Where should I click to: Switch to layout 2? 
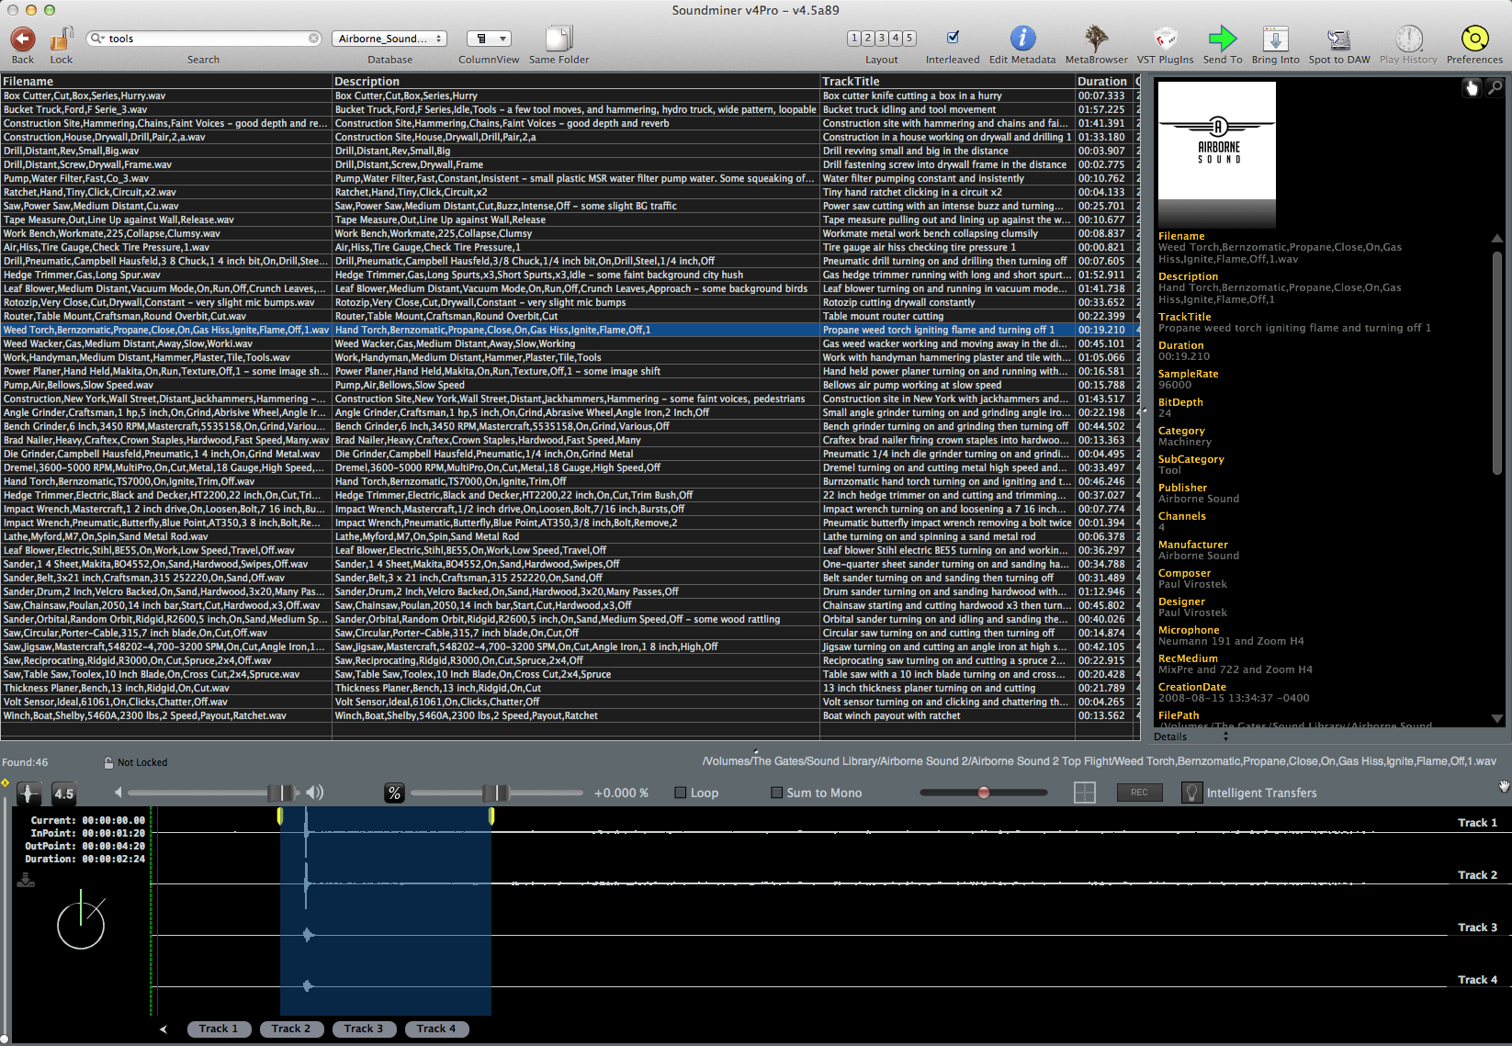868,39
